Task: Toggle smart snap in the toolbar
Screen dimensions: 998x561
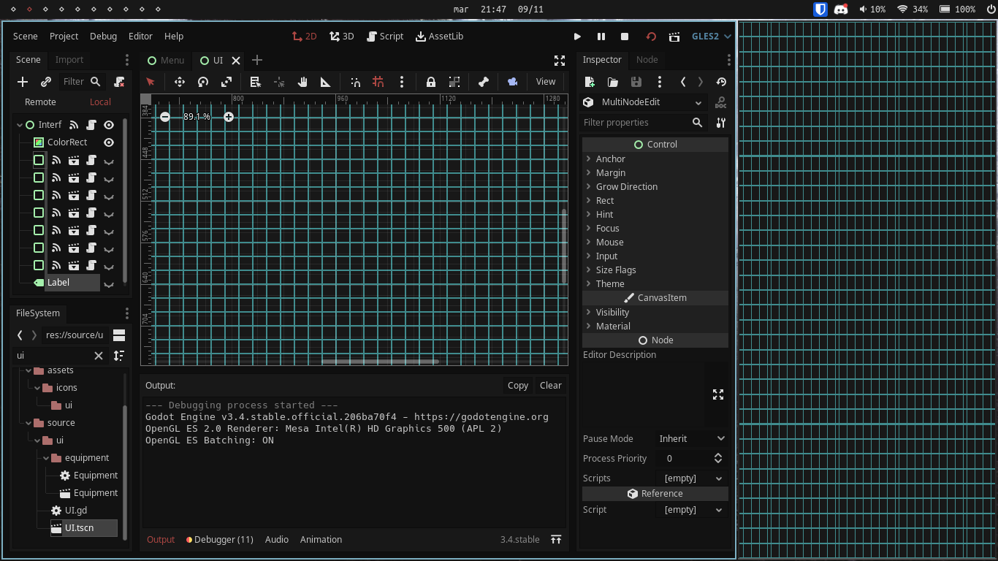Action: (355, 82)
